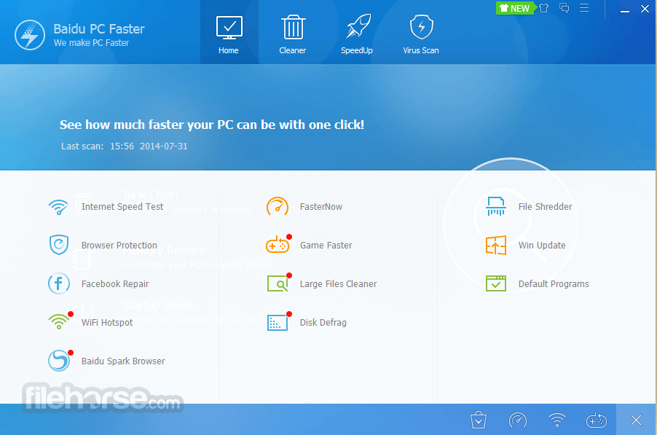Image resolution: width=657 pixels, height=435 pixels.
Task: Click the Game Faster text label
Action: point(326,245)
